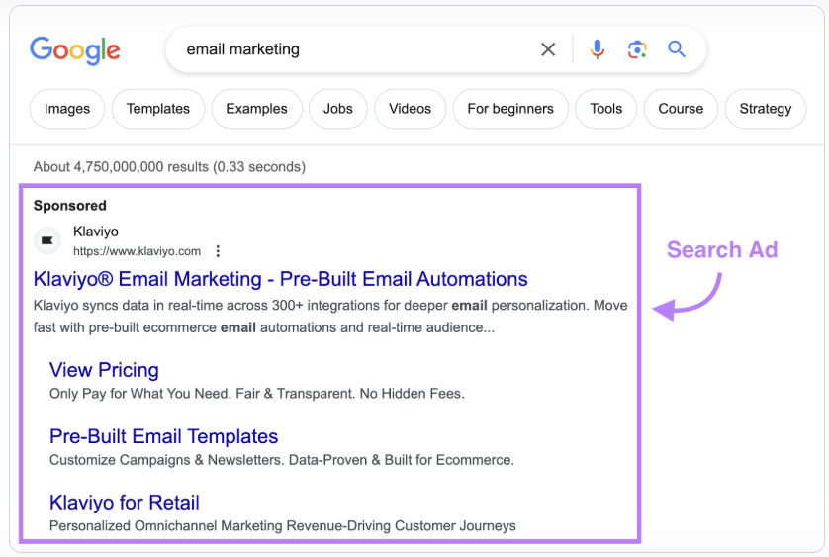
Task: Click the magnifying glass search icon
Action: tap(677, 49)
